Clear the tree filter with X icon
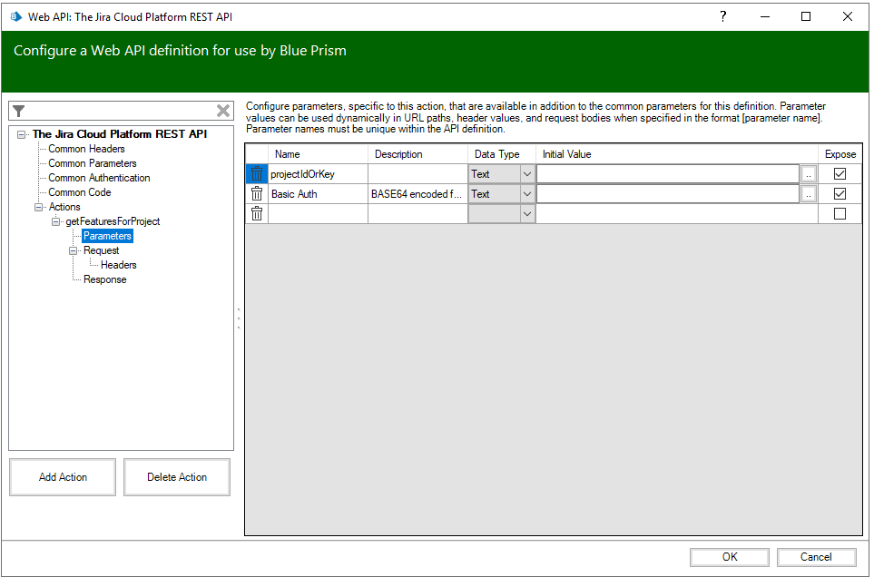 pos(223,111)
